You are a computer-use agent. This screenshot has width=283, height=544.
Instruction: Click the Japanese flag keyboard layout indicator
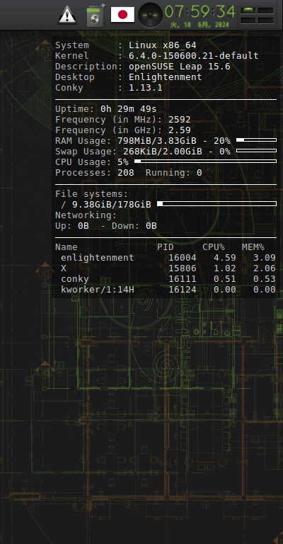[x=122, y=15]
